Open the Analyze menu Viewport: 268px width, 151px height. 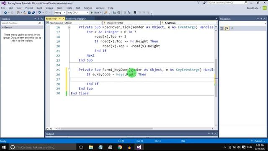coord(88,8)
